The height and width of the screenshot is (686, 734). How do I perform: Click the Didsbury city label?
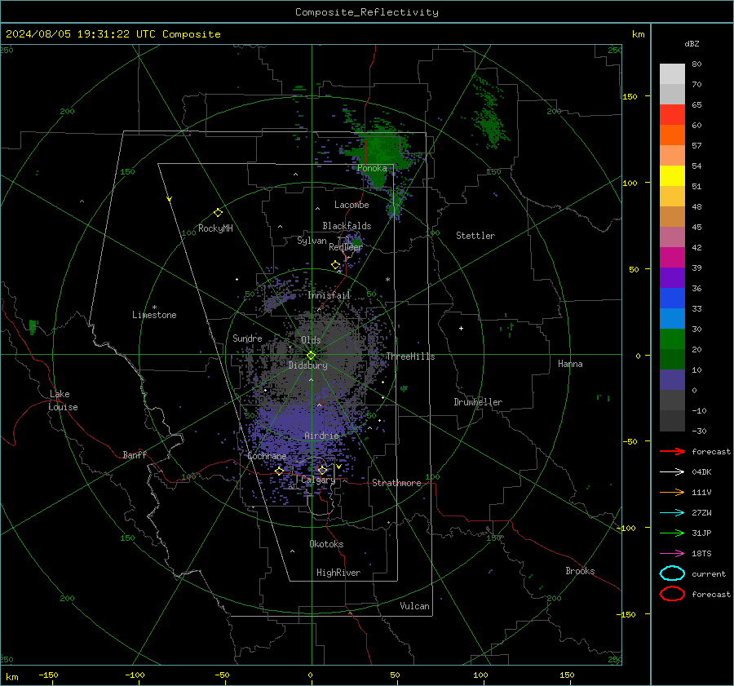[x=307, y=365]
